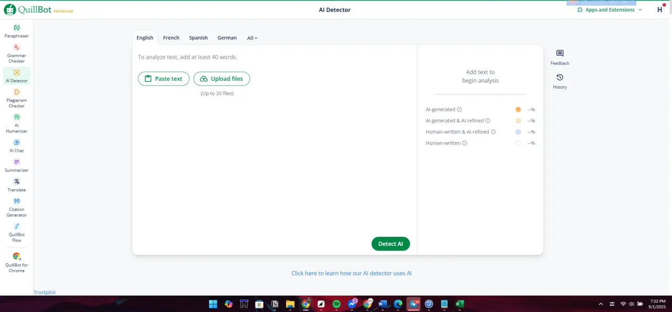This screenshot has height=312, width=672.
Task: Show hidden system tray icons
Action: [601, 304]
